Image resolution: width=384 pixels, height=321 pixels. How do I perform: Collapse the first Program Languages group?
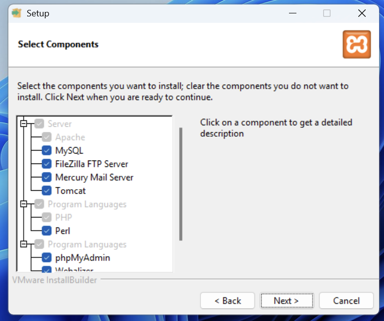coord(23,204)
